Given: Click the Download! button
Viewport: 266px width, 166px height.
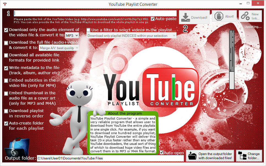Looking at the screenshot, I should (x=194, y=17).
